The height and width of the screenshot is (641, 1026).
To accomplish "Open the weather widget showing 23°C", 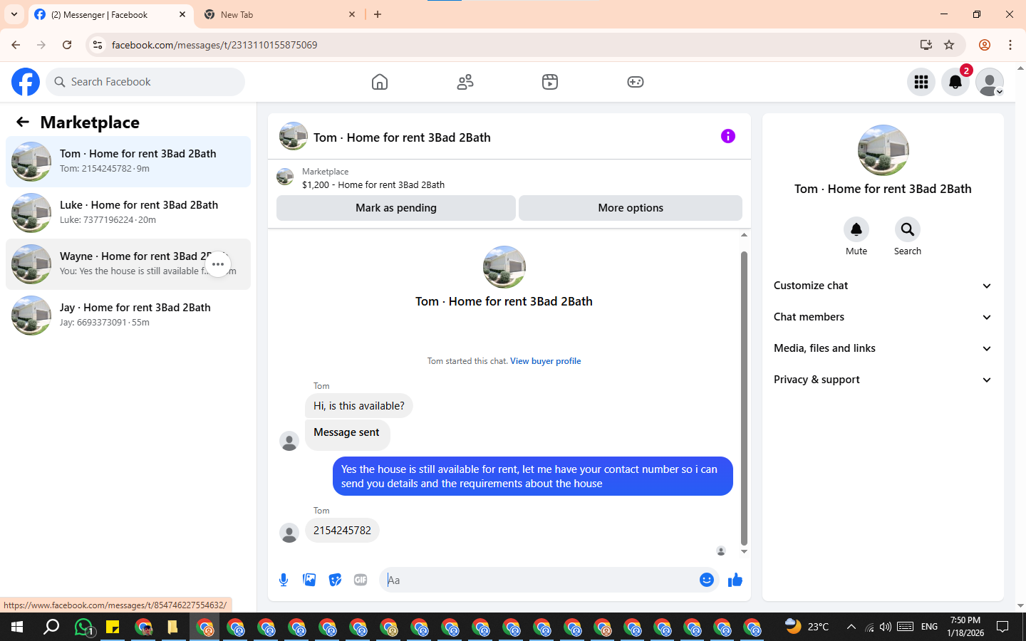I will pos(807,627).
